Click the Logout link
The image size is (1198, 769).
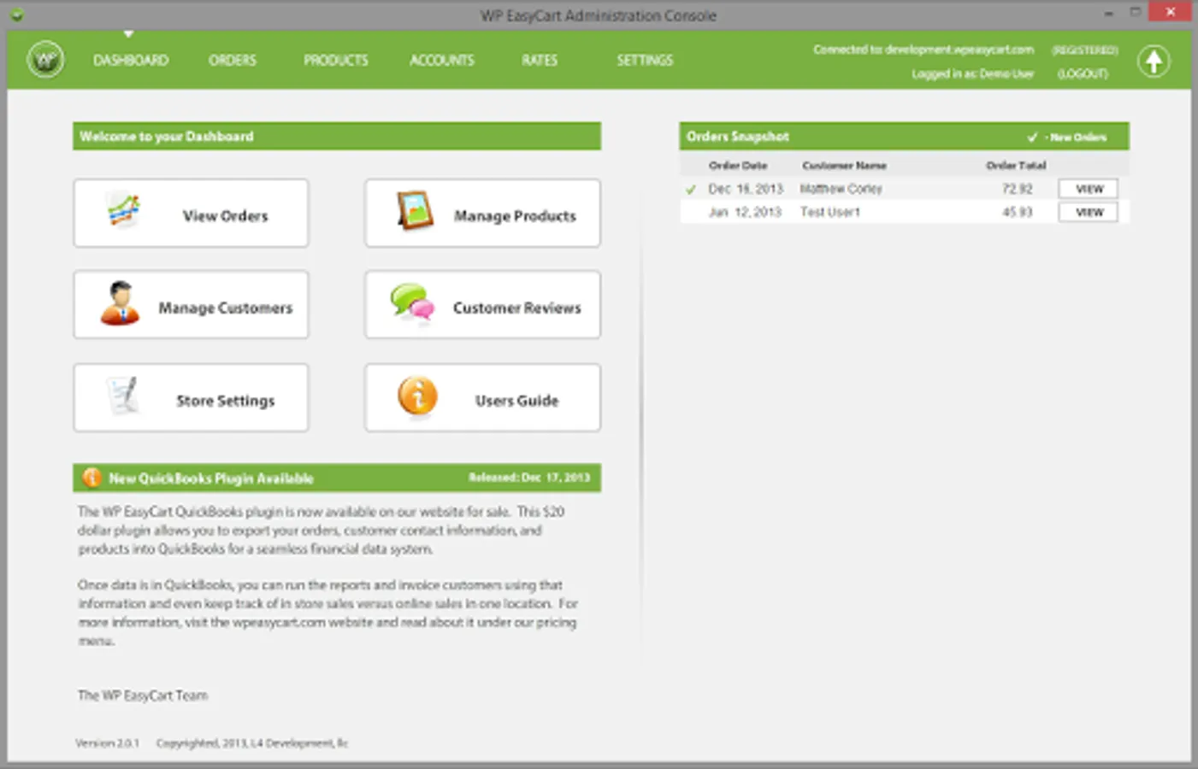(1083, 73)
